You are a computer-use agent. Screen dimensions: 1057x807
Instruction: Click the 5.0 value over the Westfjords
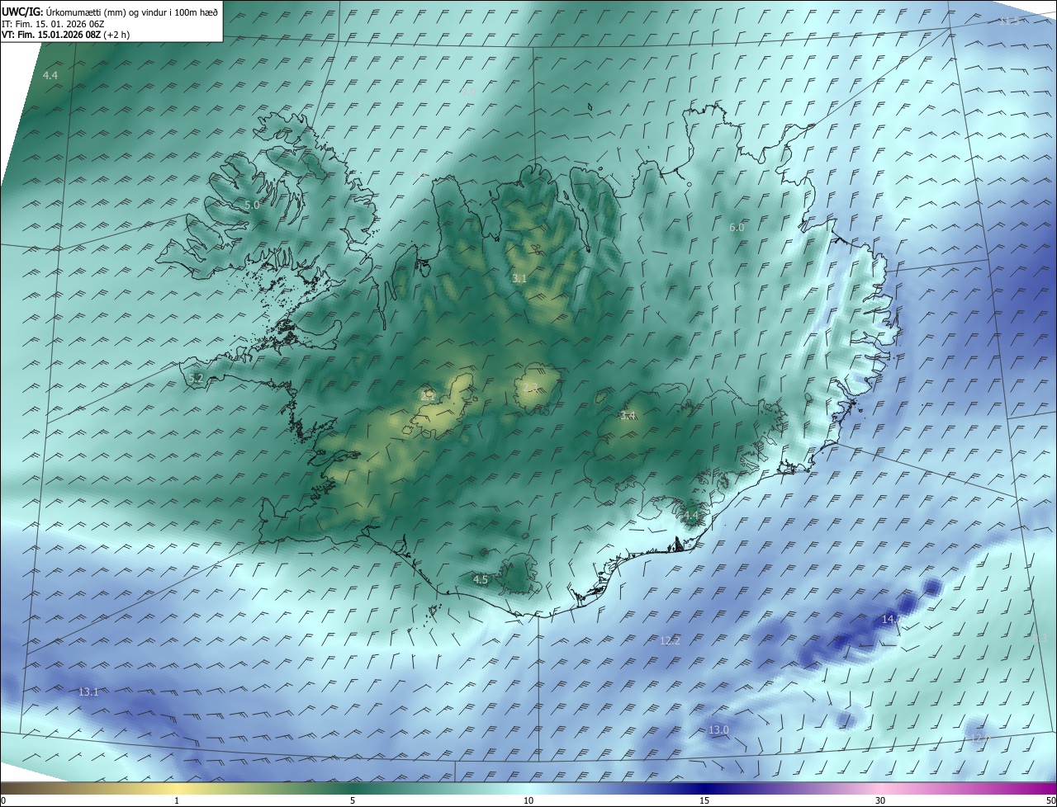point(252,205)
